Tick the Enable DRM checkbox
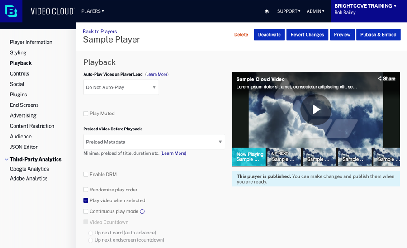This screenshot has height=248, width=407. 86,175
